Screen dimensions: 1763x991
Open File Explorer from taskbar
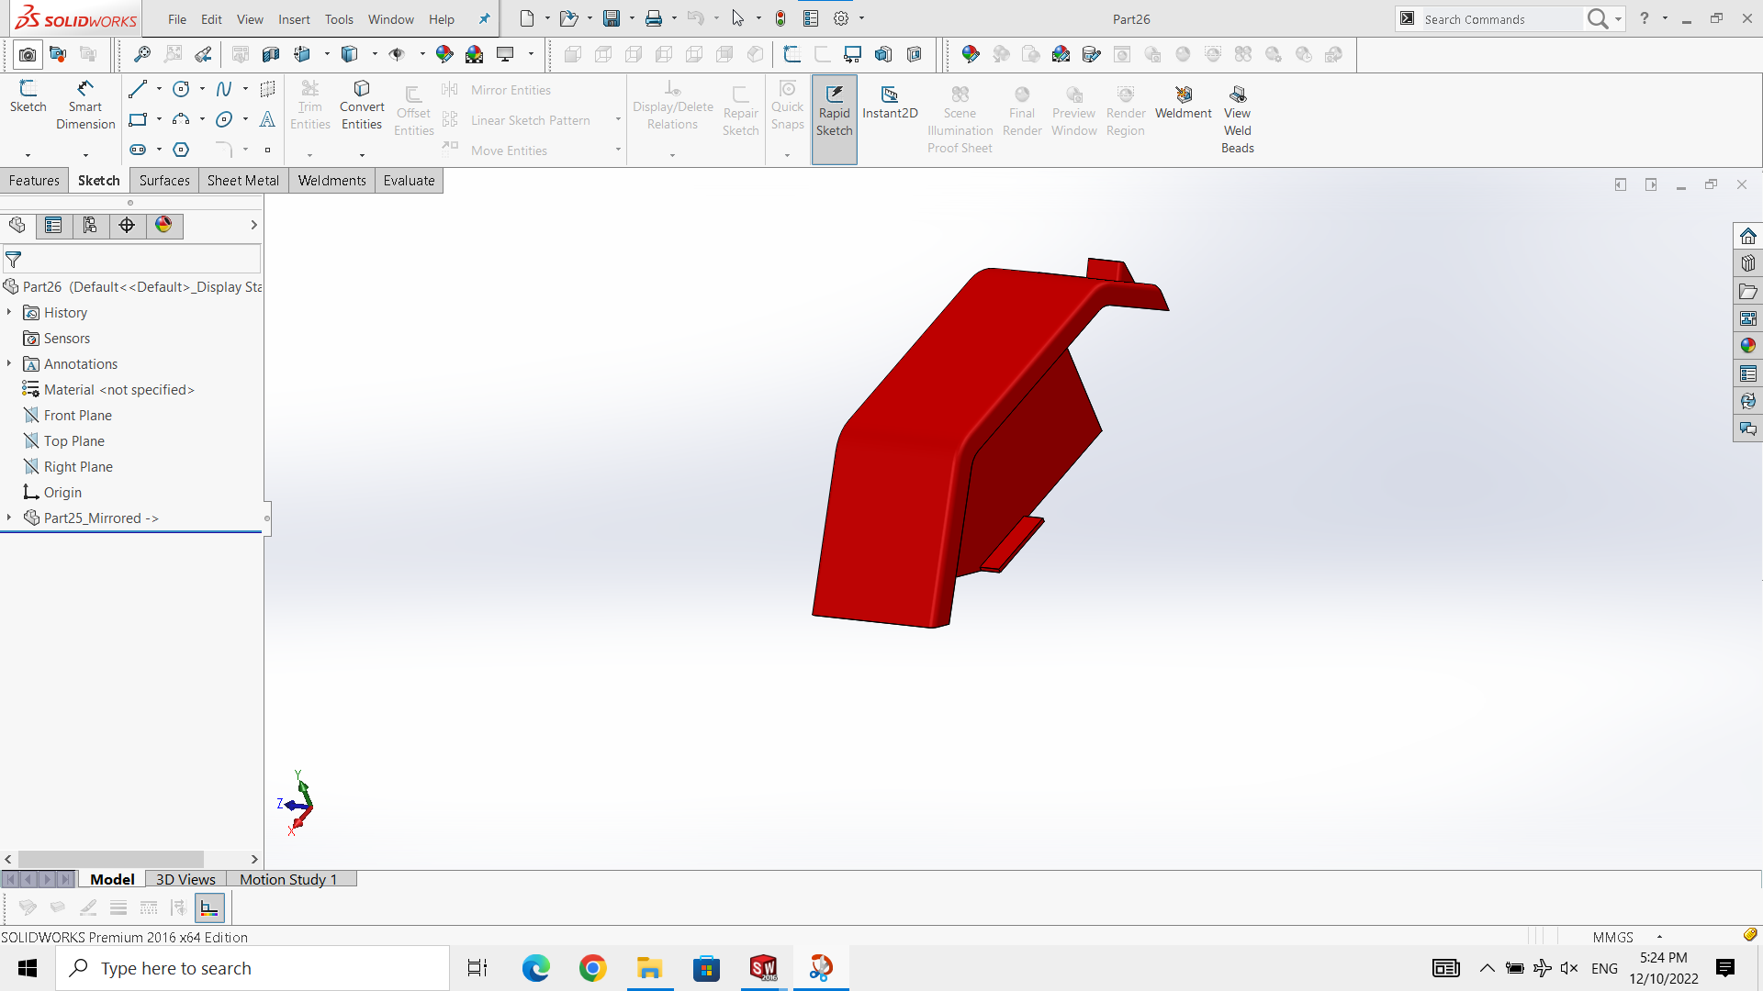point(650,968)
